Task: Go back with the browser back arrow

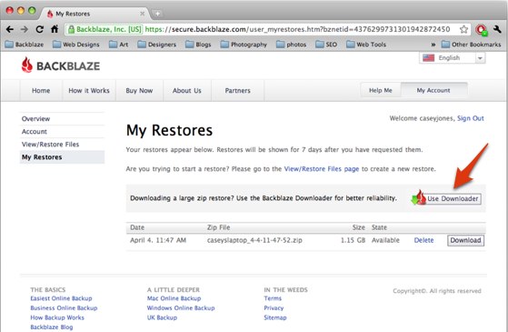Action: (10, 29)
